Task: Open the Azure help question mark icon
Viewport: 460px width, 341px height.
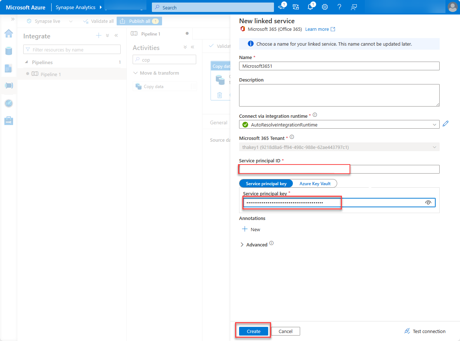Action: pos(339,7)
